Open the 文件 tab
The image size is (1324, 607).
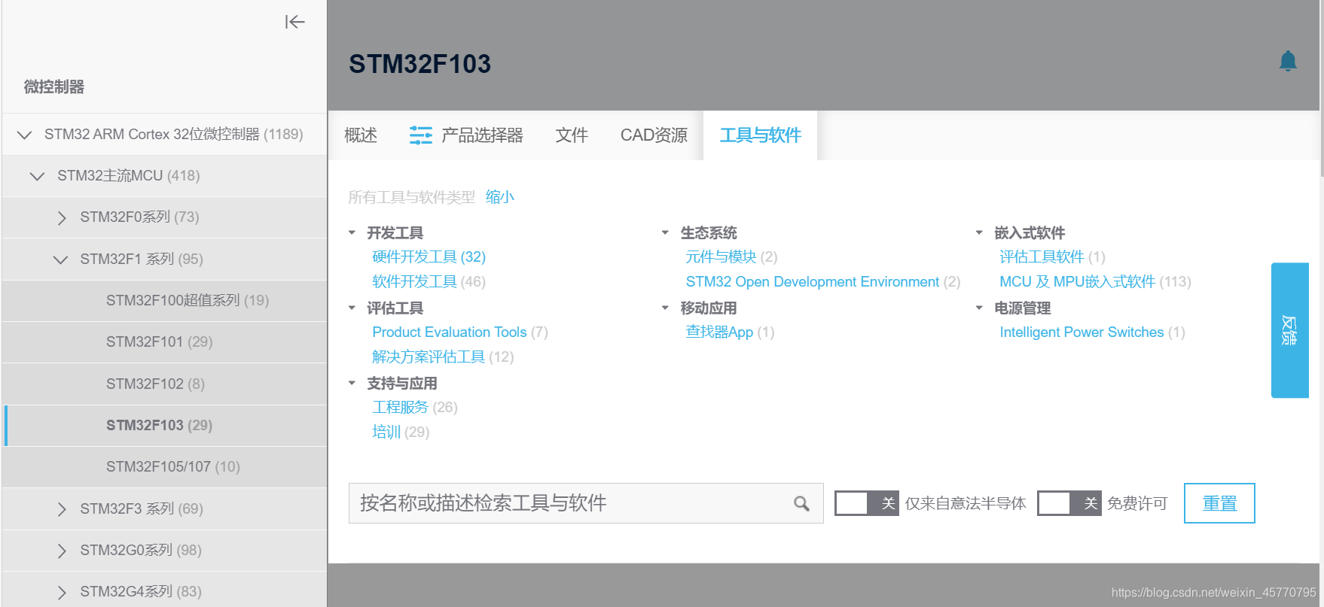click(572, 135)
